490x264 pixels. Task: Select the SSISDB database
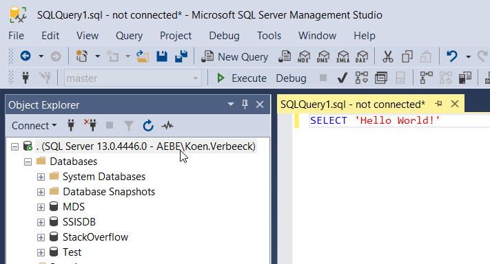coord(79,222)
